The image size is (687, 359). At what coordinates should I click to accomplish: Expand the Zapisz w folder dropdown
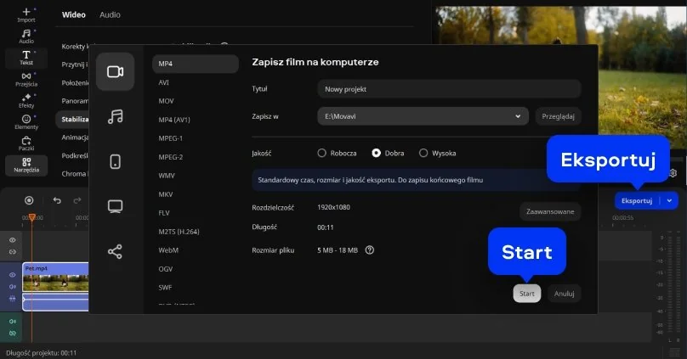(517, 116)
